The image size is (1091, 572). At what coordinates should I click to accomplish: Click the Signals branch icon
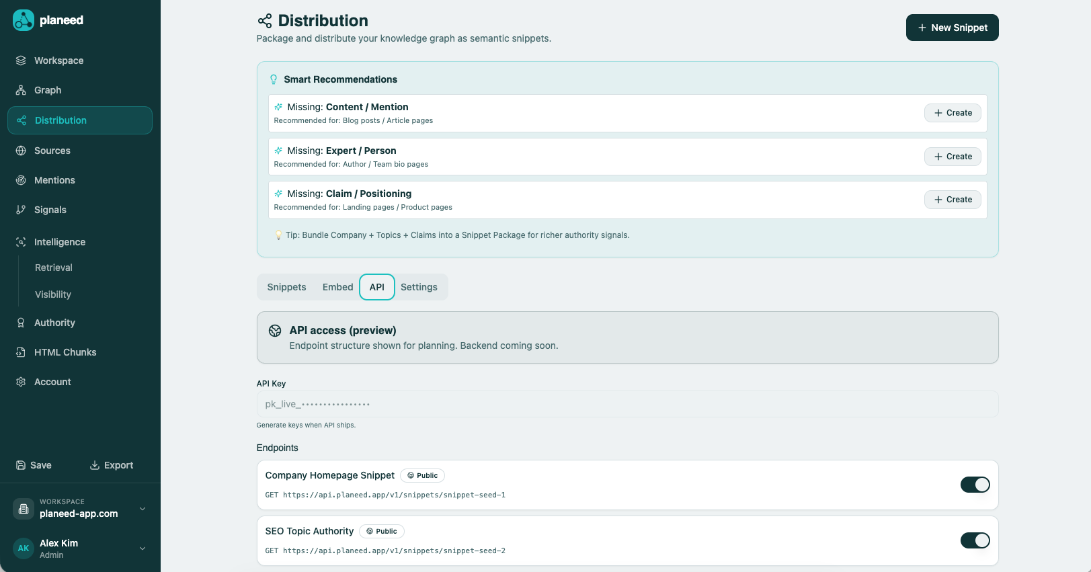tap(21, 210)
